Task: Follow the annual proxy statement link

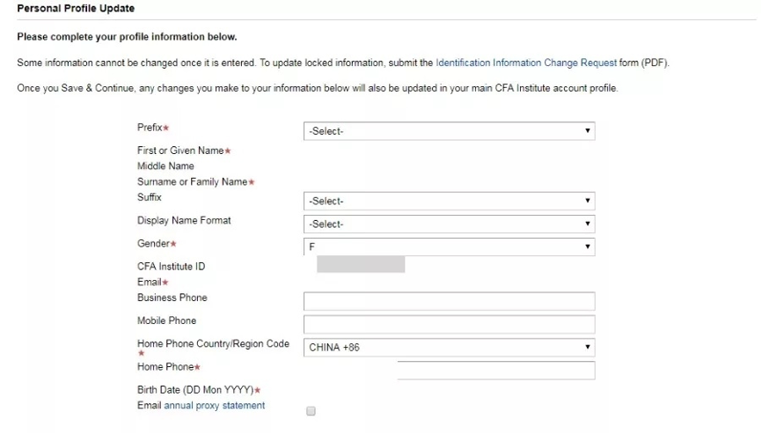Action: 214,406
